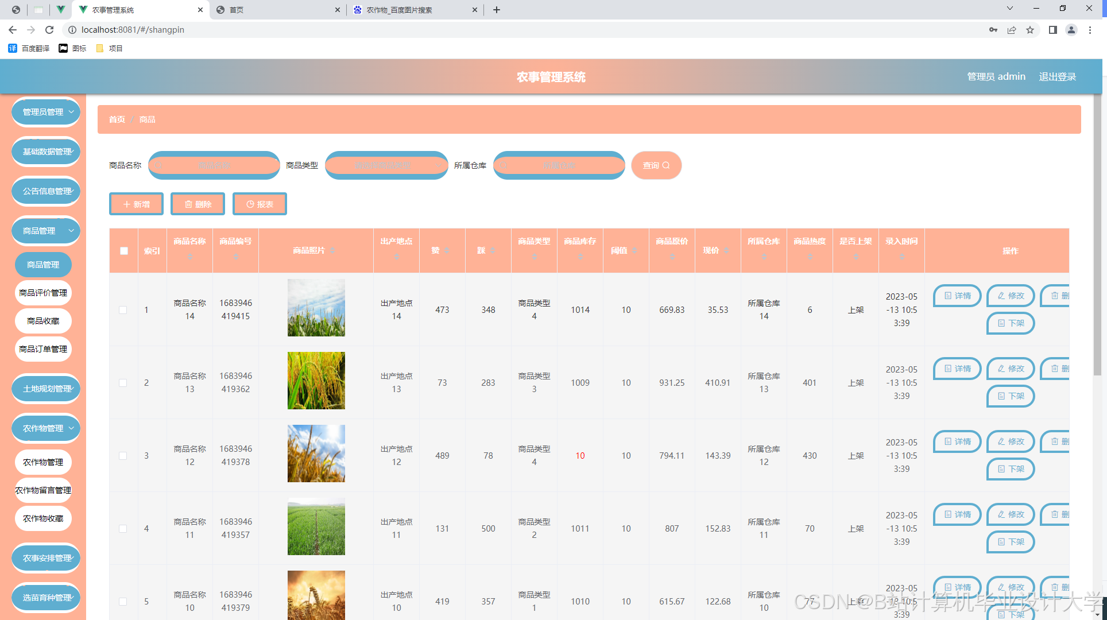Viewport: 1107px width, 620px height.
Task: Collapse 农作物管理 sidebar group
Action: (46, 428)
